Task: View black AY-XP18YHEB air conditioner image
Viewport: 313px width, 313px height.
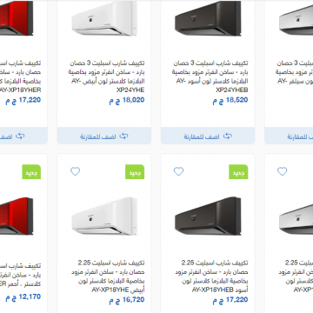Action: 208,216
